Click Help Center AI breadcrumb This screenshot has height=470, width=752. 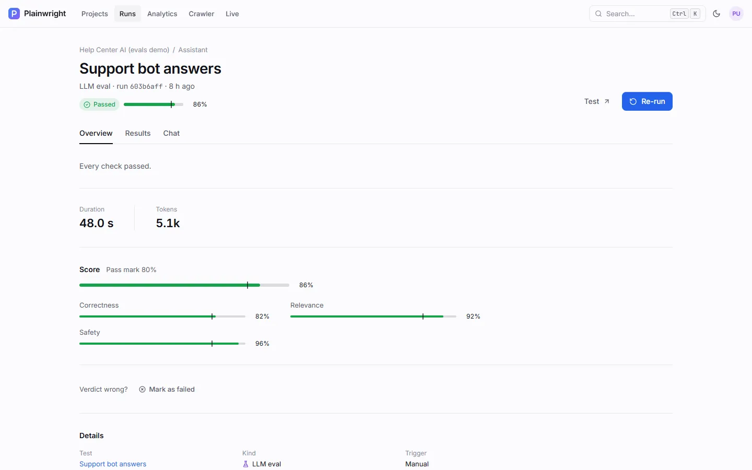[124, 50]
